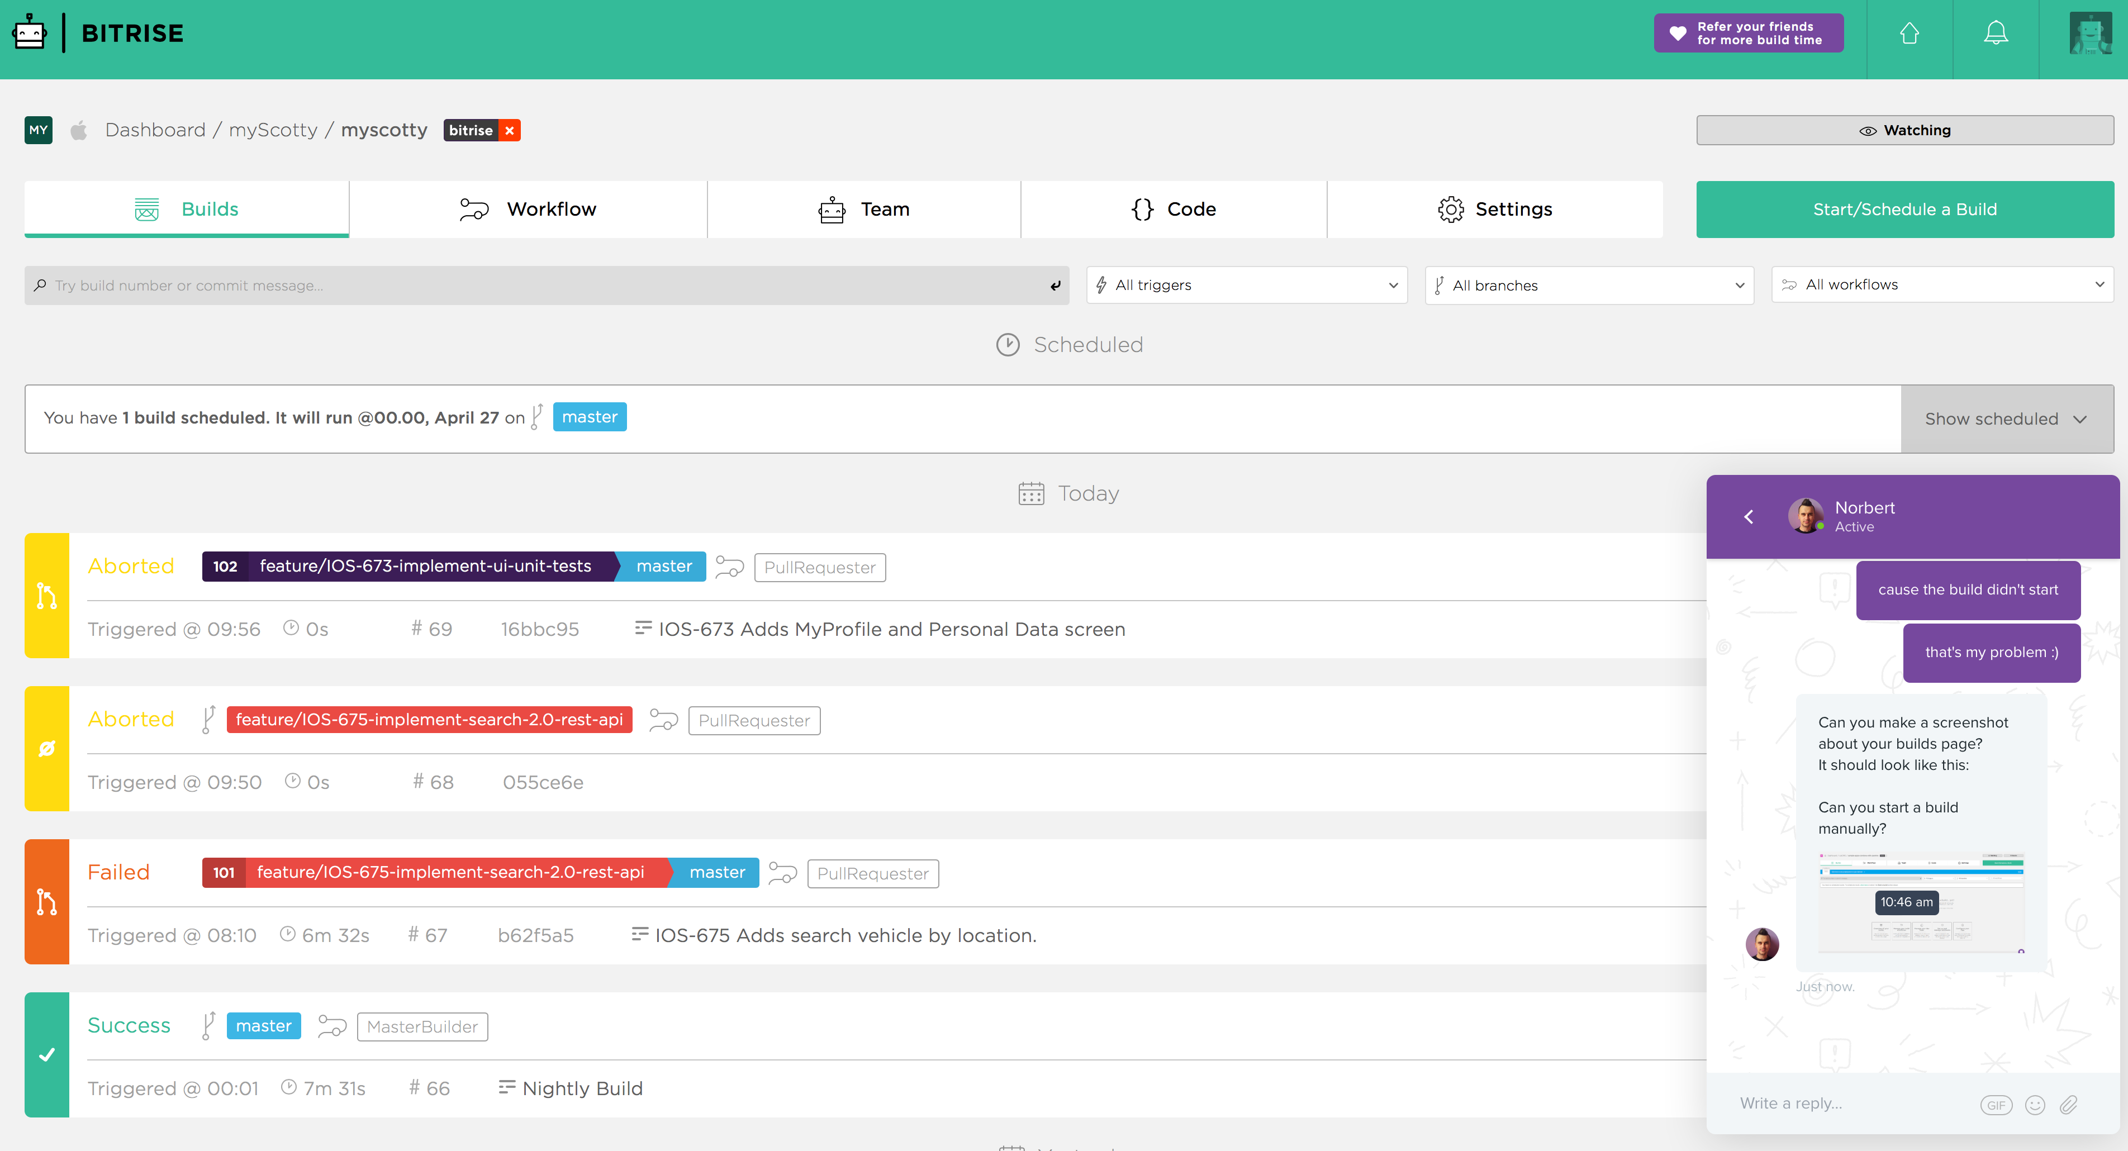
Task: Open the home icon in header
Action: (x=1909, y=33)
